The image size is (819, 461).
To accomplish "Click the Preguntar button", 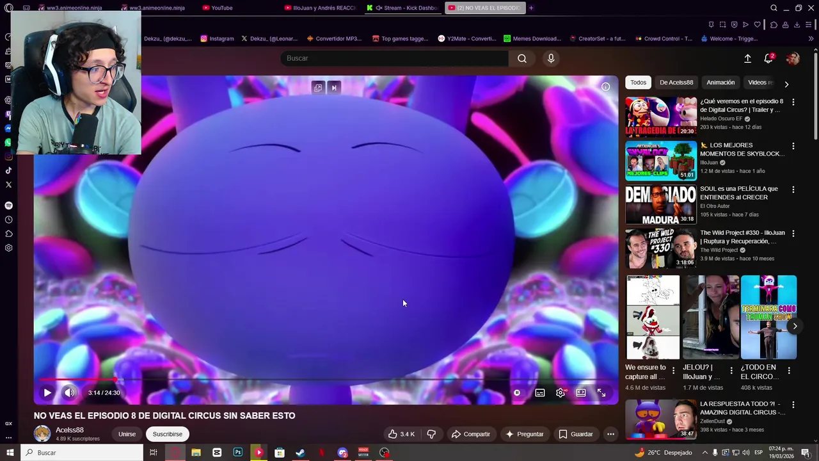I will (x=525, y=434).
